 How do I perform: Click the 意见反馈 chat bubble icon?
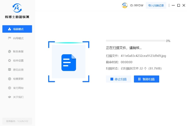[9, 70]
